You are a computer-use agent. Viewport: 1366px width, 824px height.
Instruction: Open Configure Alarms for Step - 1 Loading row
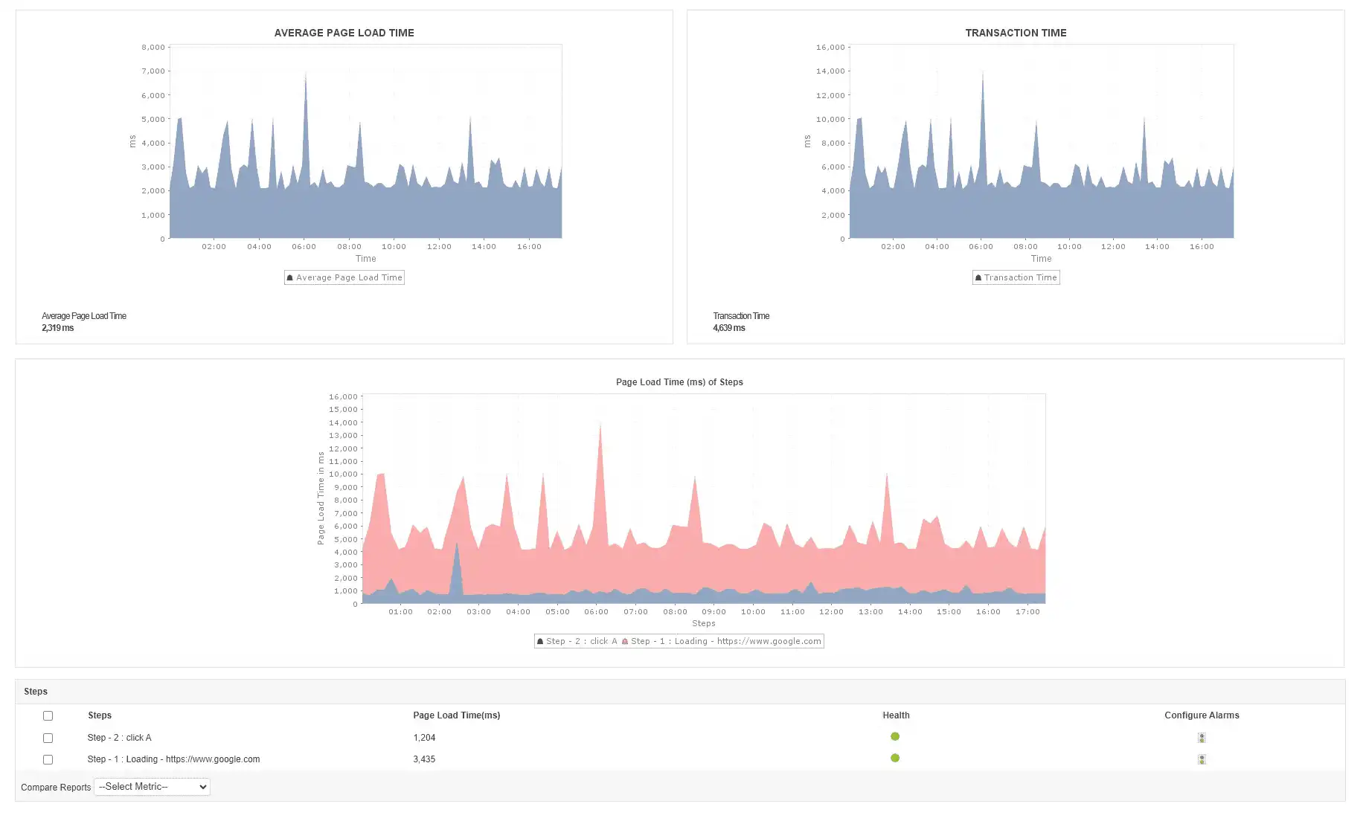coord(1202,759)
